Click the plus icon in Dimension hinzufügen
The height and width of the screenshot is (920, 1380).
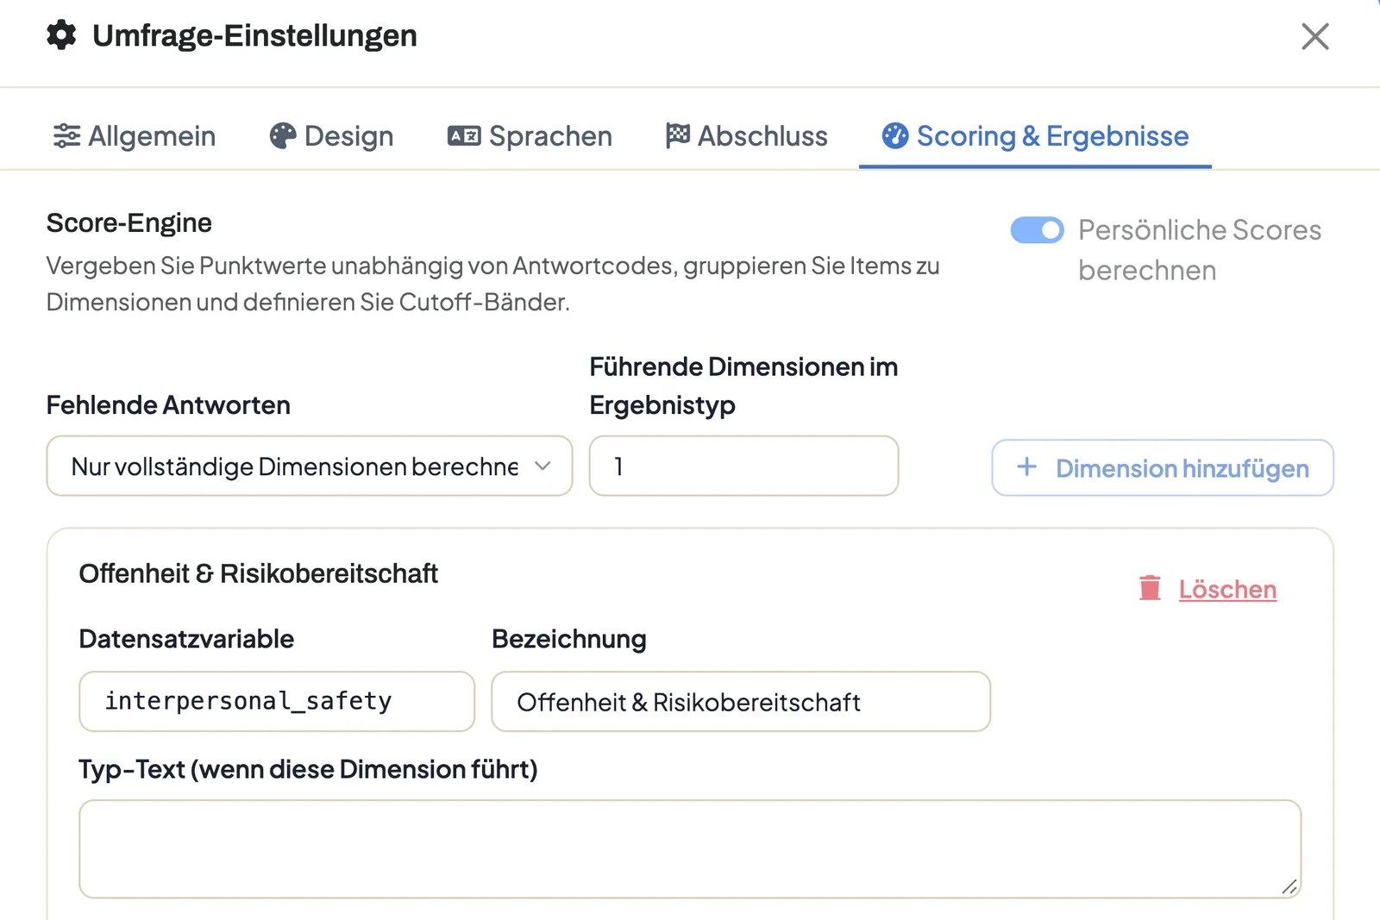click(x=1026, y=466)
